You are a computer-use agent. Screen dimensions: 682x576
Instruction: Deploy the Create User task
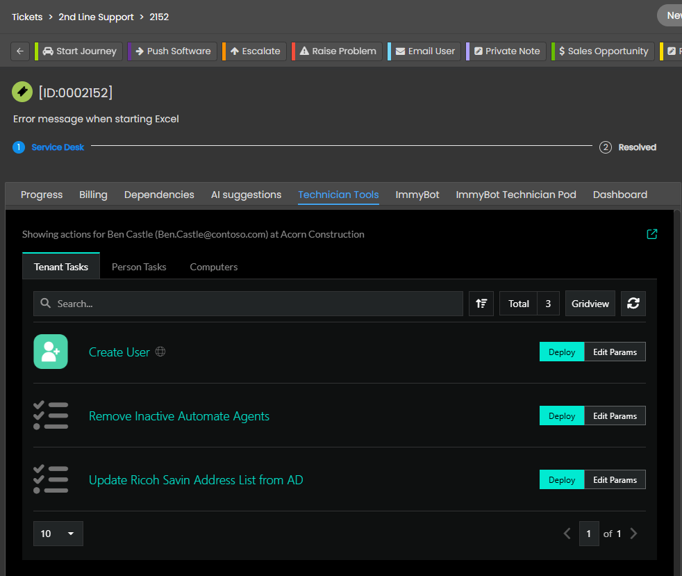pyautogui.click(x=561, y=352)
